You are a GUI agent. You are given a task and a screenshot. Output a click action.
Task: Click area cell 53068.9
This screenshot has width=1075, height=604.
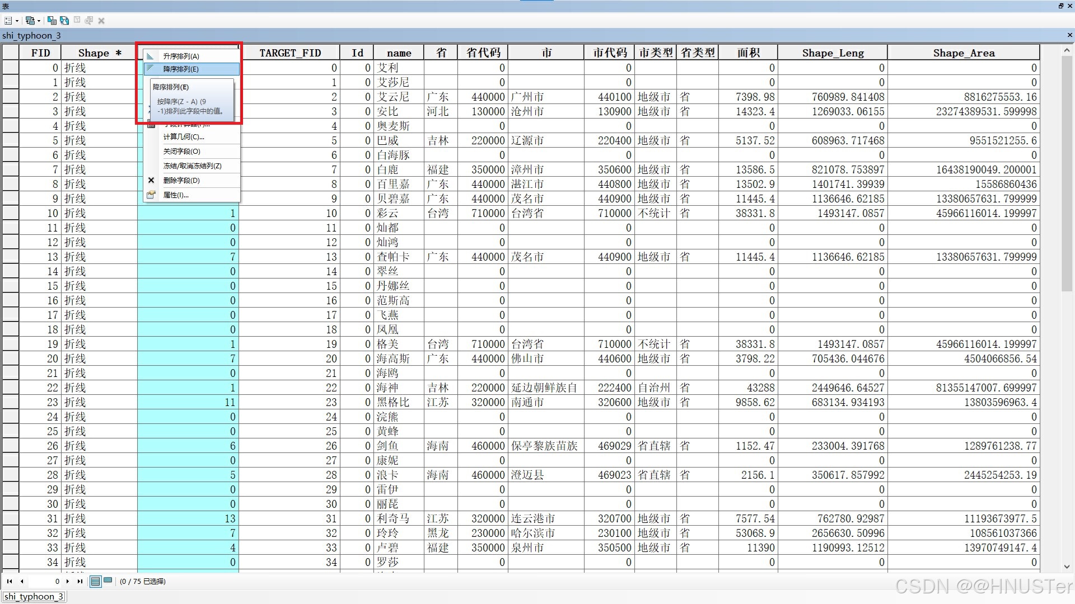[x=748, y=533]
